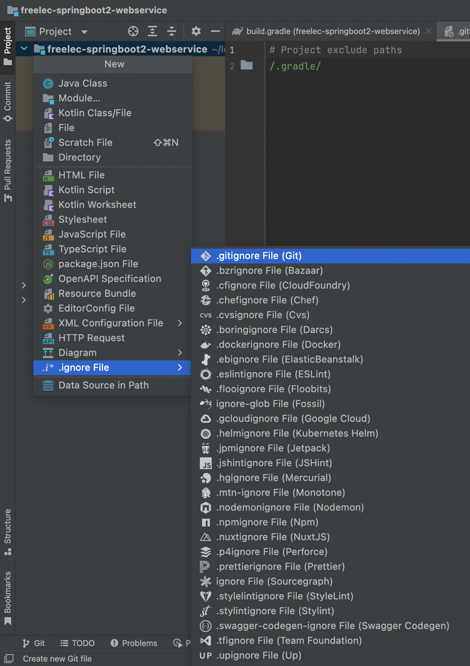Choose Kotlin Script
Viewport: 470px width, 666px height.
point(113,190)
